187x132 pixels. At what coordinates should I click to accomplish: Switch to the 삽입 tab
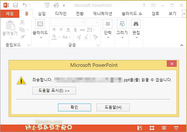[x=42, y=14]
